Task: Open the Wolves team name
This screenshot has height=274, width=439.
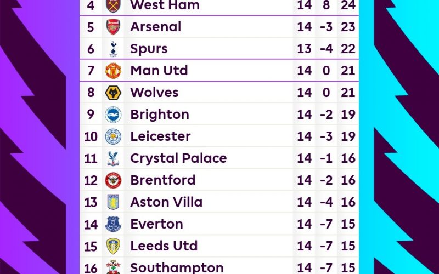Action: [x=154, y=93]
